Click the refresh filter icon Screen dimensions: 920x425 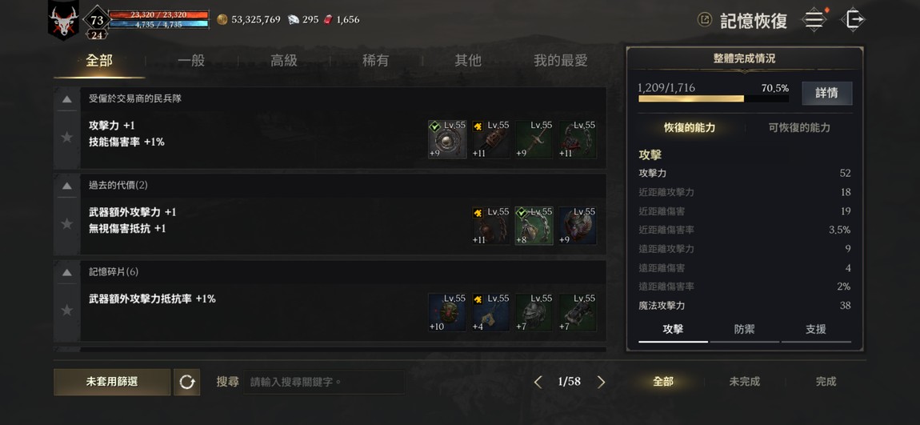click(187, 382)
